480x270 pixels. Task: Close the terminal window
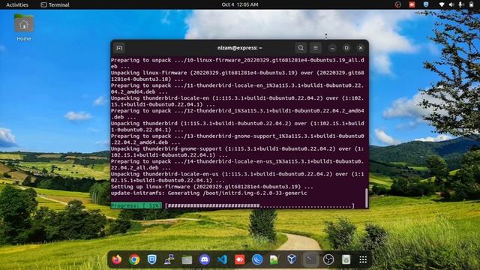[x=360, y=48]
